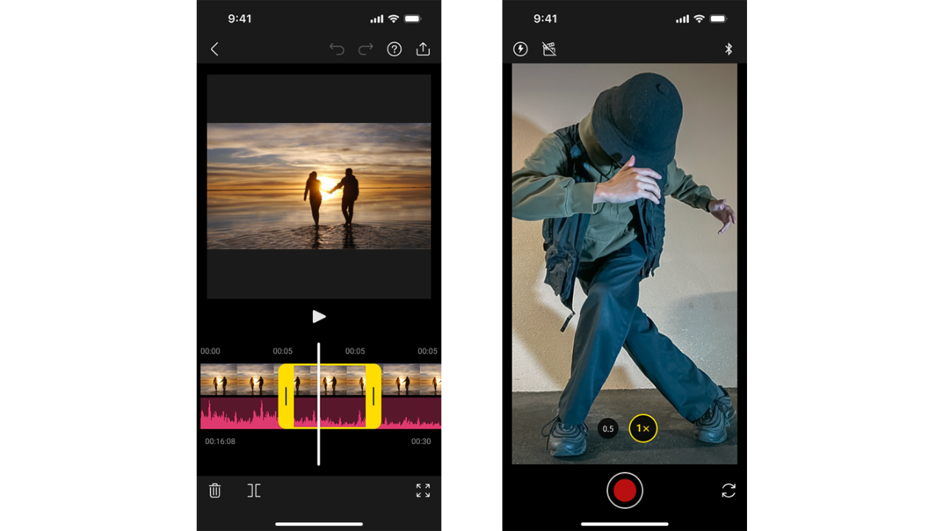Expand the editor preview to fullscreen

423,490
